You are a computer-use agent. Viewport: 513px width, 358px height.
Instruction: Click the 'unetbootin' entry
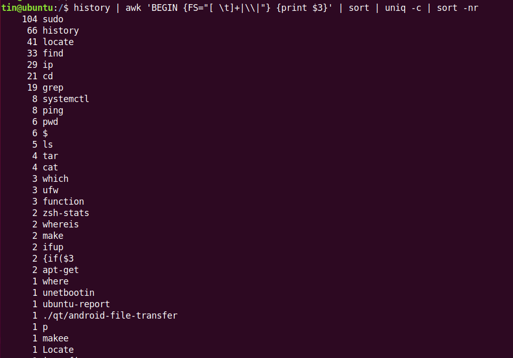[68, 293]
